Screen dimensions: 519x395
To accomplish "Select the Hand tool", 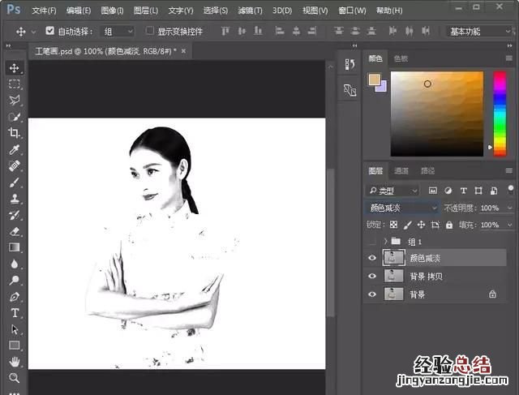I will pos(15,362).
